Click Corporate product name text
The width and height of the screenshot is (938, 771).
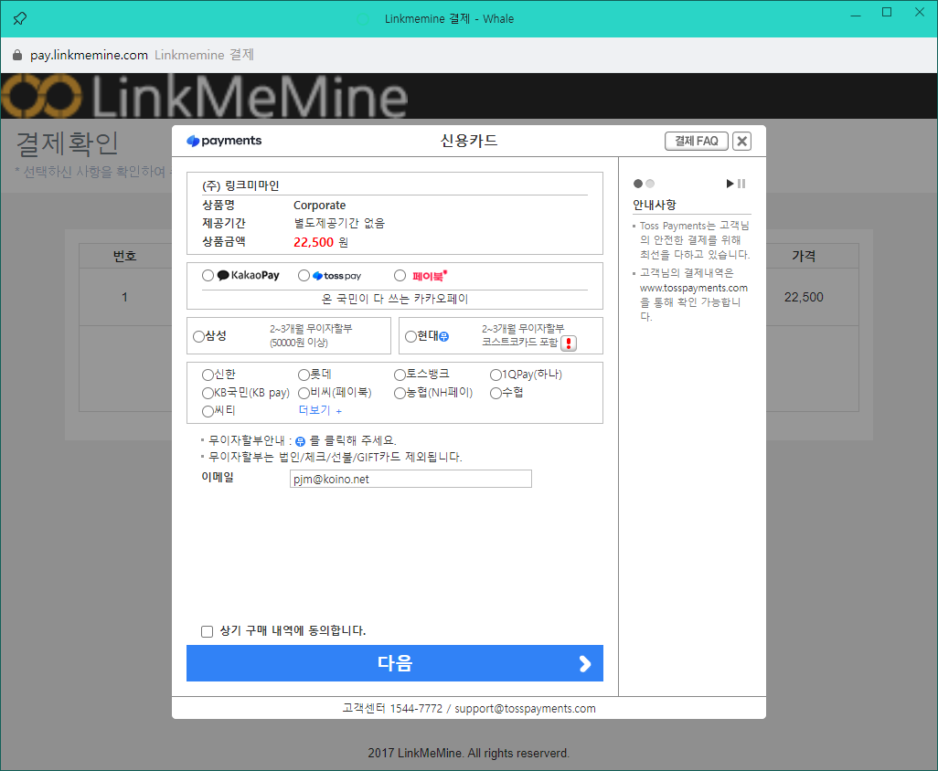coord(319,205)
